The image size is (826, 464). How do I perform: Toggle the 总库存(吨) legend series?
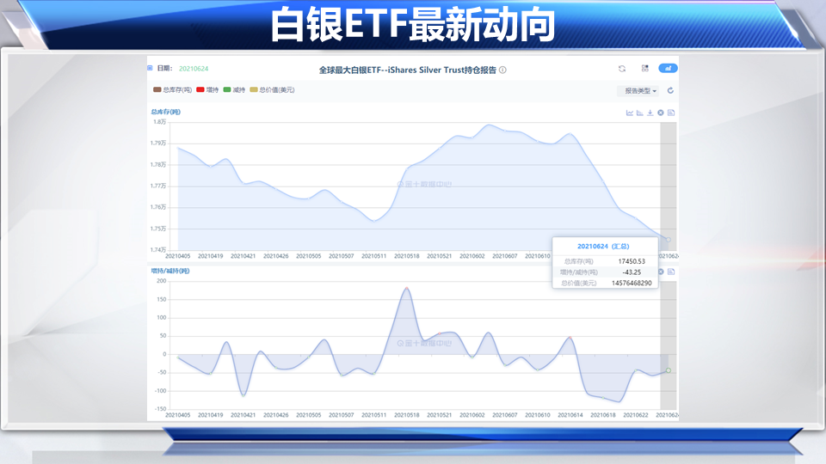click(x=172, y=90)
